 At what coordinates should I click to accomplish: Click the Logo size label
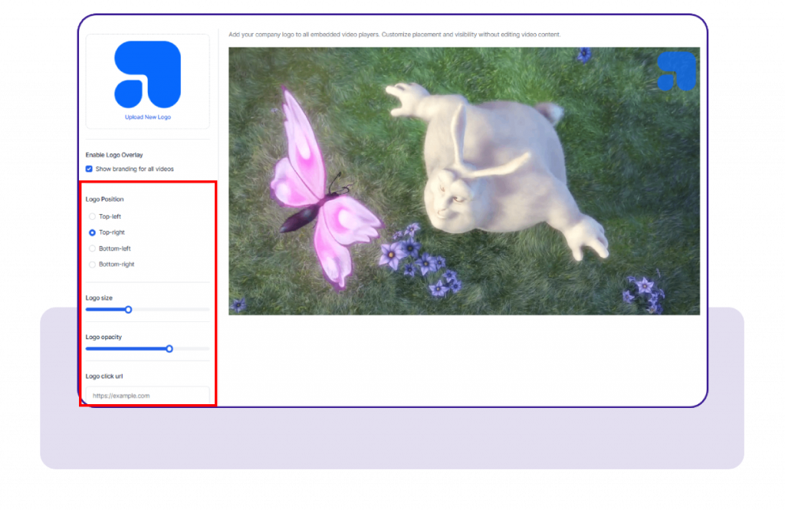(99, 298)
